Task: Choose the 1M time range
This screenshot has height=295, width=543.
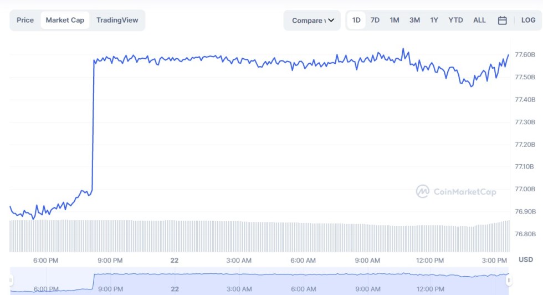Action: point(395,21)
